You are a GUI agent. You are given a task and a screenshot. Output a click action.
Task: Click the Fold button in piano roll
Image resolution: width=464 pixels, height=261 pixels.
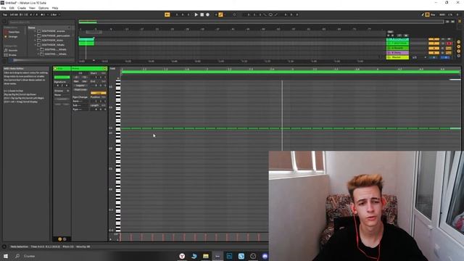click(x=112, y=69)
